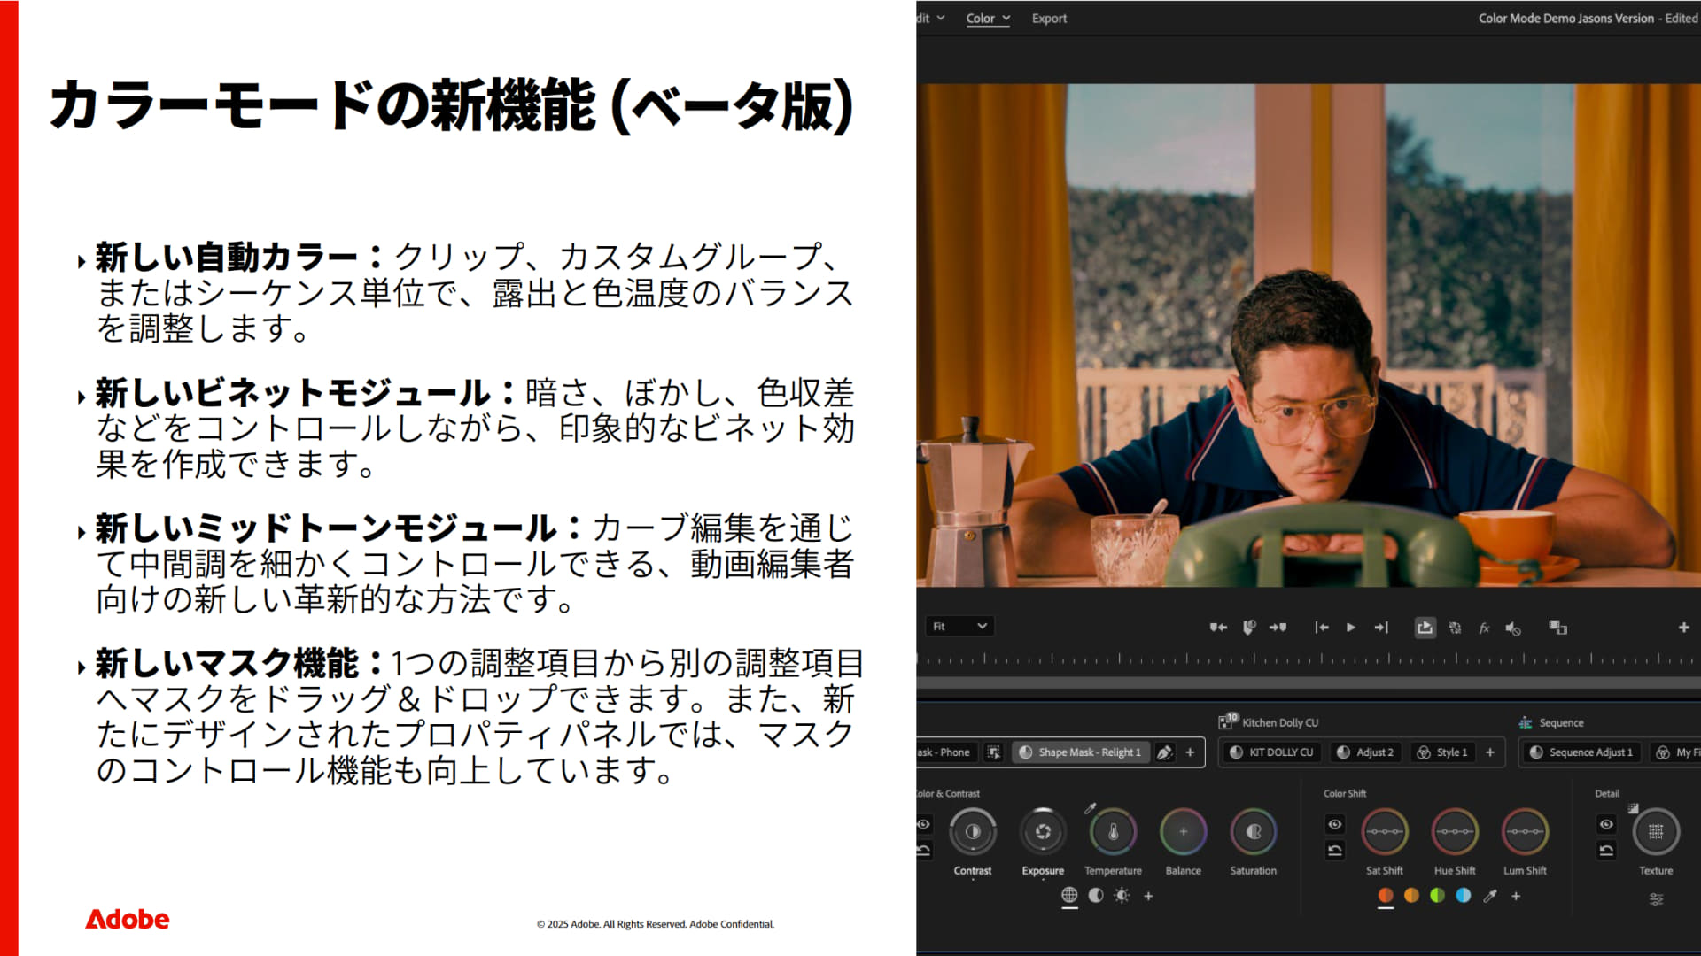Click the pen mask icon after Relight 1
The height and width of the screenshot is (956, 1701).
(1165, 752)
